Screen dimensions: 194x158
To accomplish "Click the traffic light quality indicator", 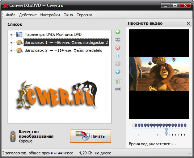I will (13, 136).
